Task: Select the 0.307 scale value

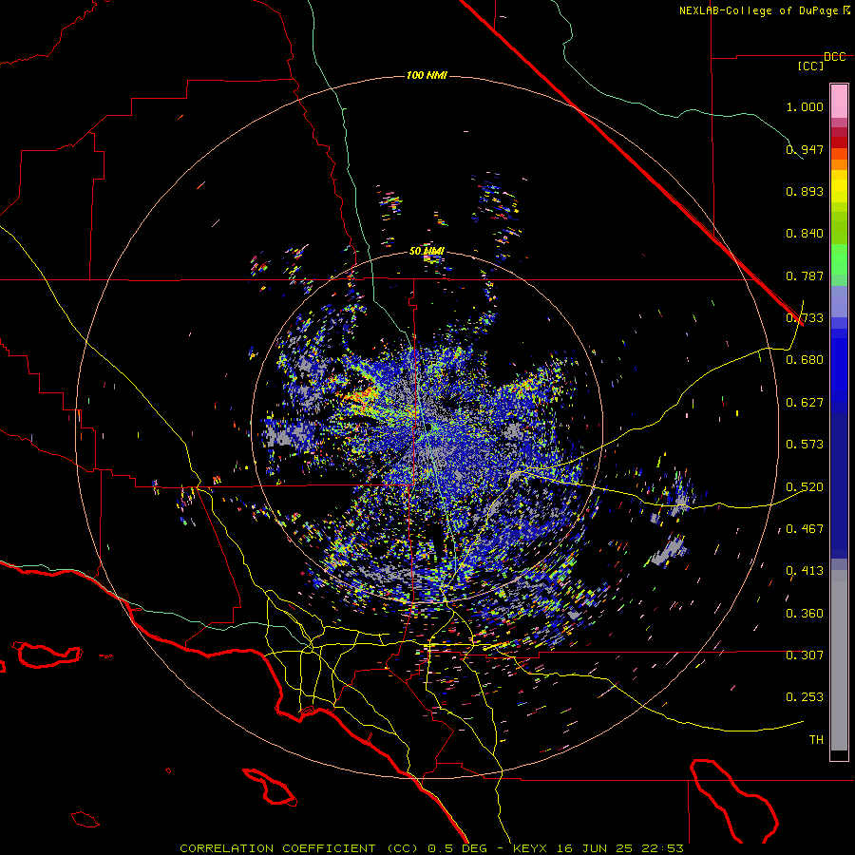Action: [x=805, y=655]
